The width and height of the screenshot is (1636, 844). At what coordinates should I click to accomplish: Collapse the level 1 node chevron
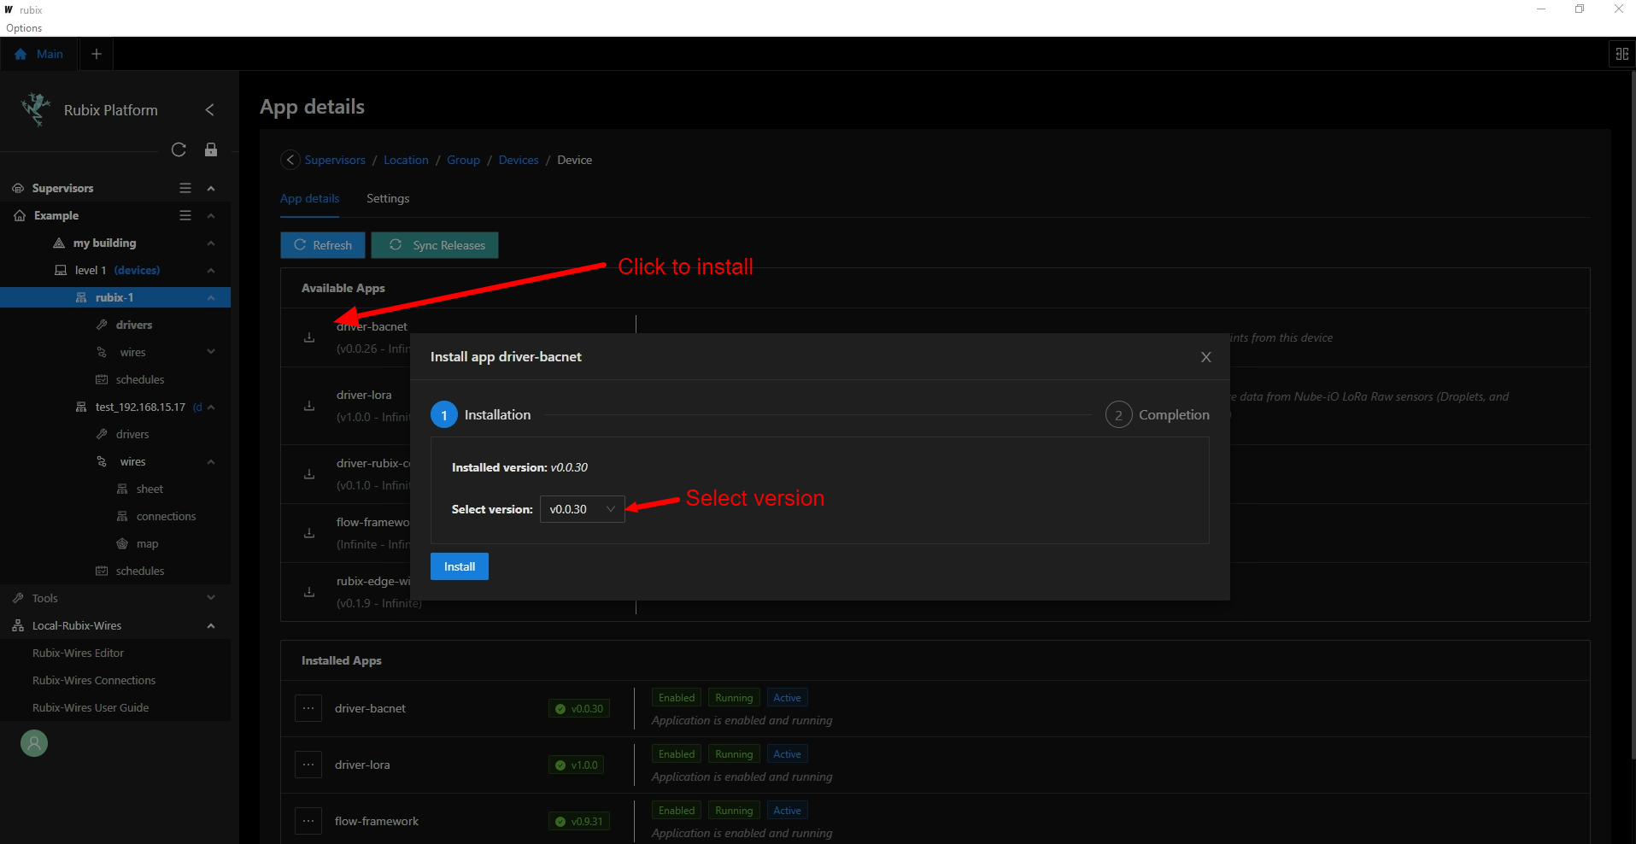coord(211,270)
